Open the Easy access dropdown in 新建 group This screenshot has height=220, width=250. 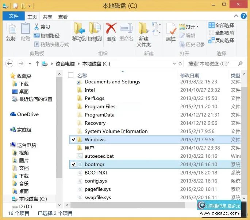click(157, 32)
